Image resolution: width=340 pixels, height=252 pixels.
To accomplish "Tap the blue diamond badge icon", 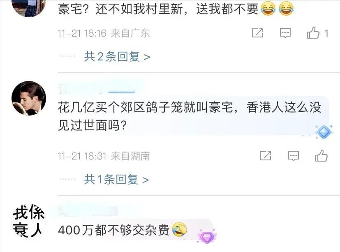I will click(x=324, y=132).
